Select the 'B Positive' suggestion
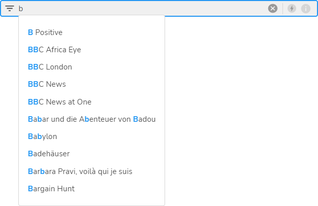Image resolution: width=318 pixels, height=206 pixels. [45, 32]
